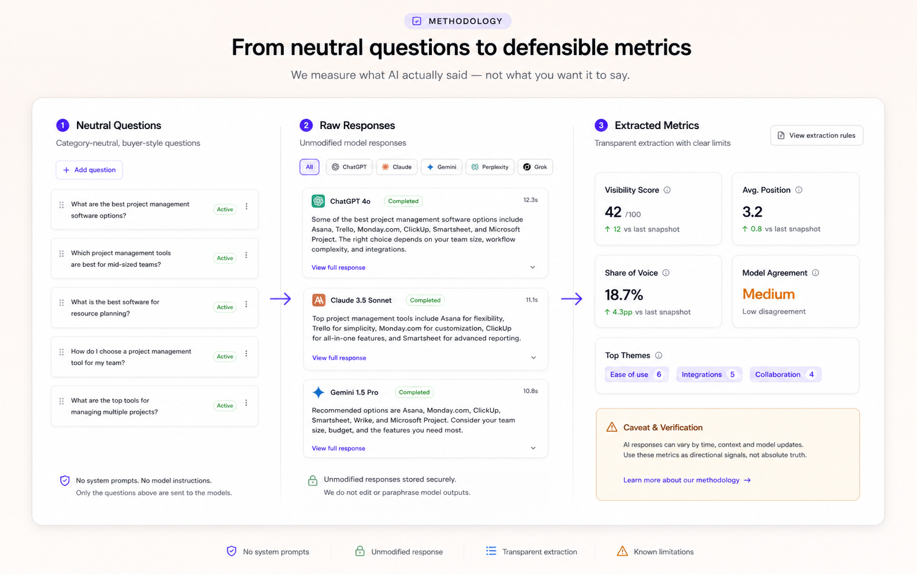
Task: Filter responses by Grok
Action: click(x=535, y=167)
